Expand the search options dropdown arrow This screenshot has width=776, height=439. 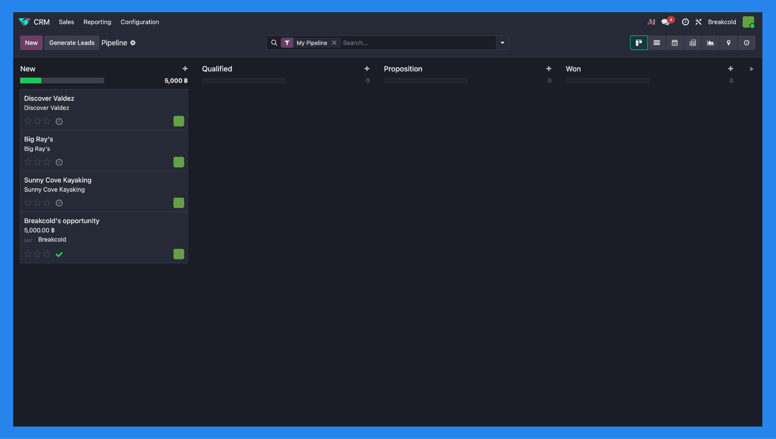coord(502,43)
